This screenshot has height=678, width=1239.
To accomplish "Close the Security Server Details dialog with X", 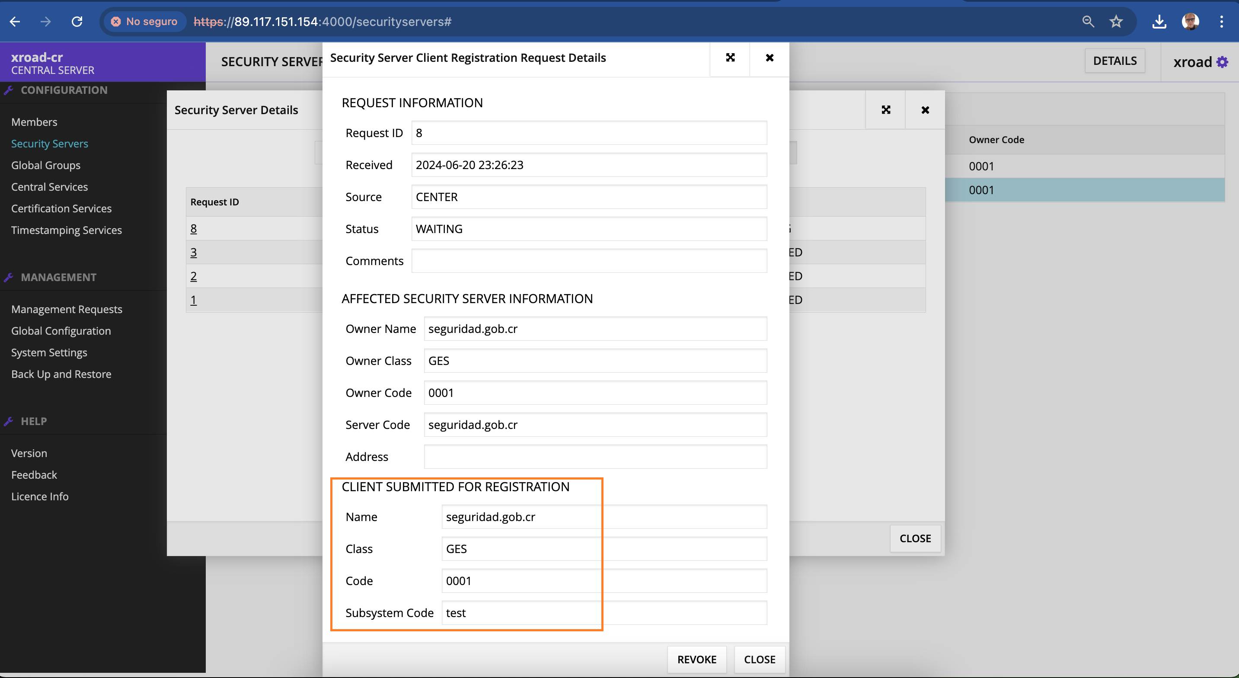I will coord(925,110).
